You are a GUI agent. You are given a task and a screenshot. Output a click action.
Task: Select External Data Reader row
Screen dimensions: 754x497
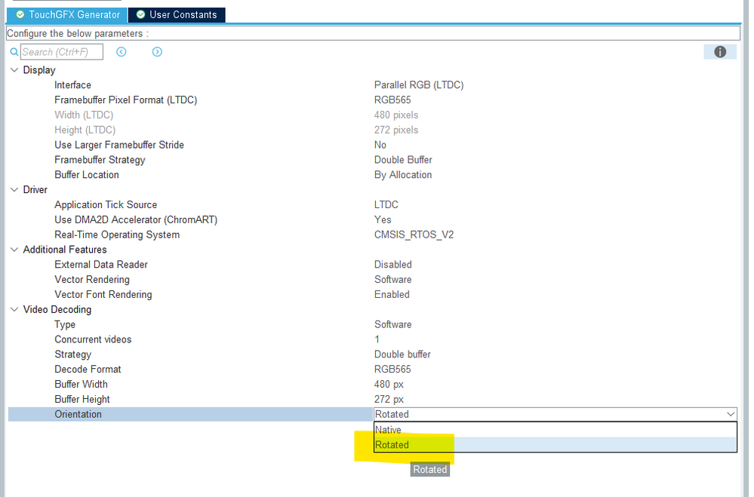point(101,265)
